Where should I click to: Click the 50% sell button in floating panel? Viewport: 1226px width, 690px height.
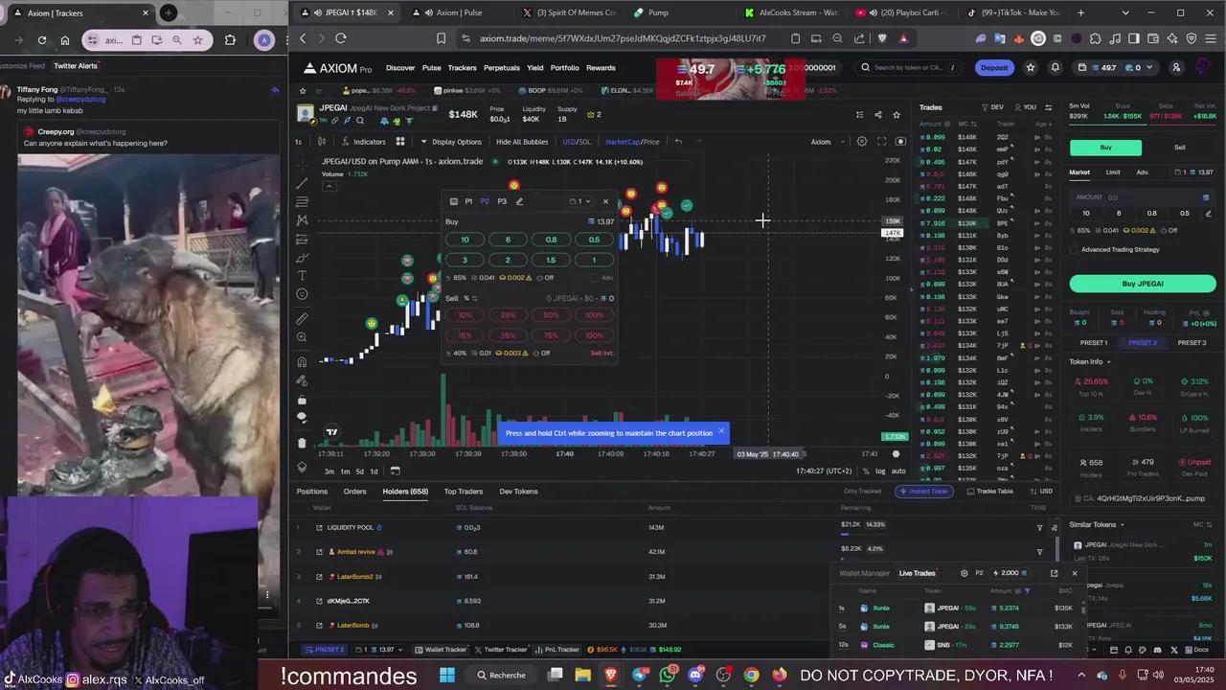(551, 315)
